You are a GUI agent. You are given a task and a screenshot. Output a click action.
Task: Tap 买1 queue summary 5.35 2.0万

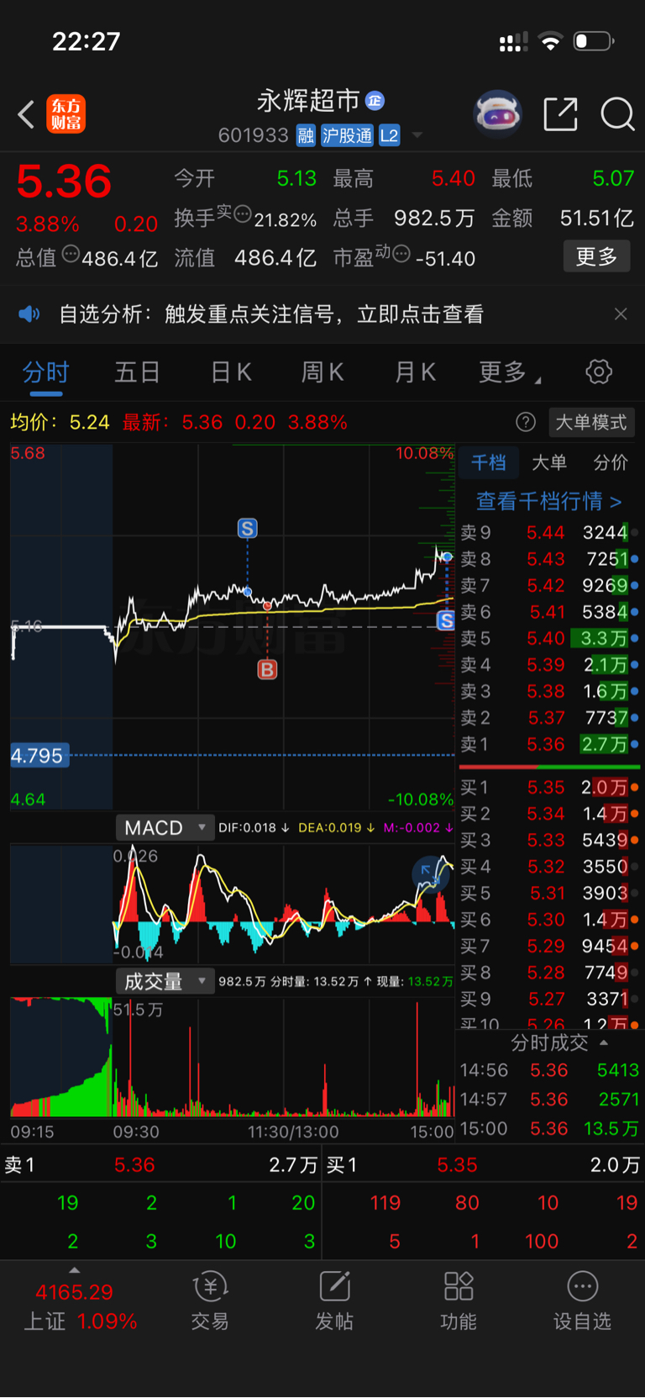click(x=484, y=1165)
